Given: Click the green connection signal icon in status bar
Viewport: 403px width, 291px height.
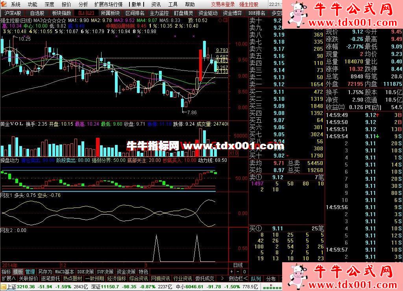Looking at the screenshot, I should click(x=272, y=287).
